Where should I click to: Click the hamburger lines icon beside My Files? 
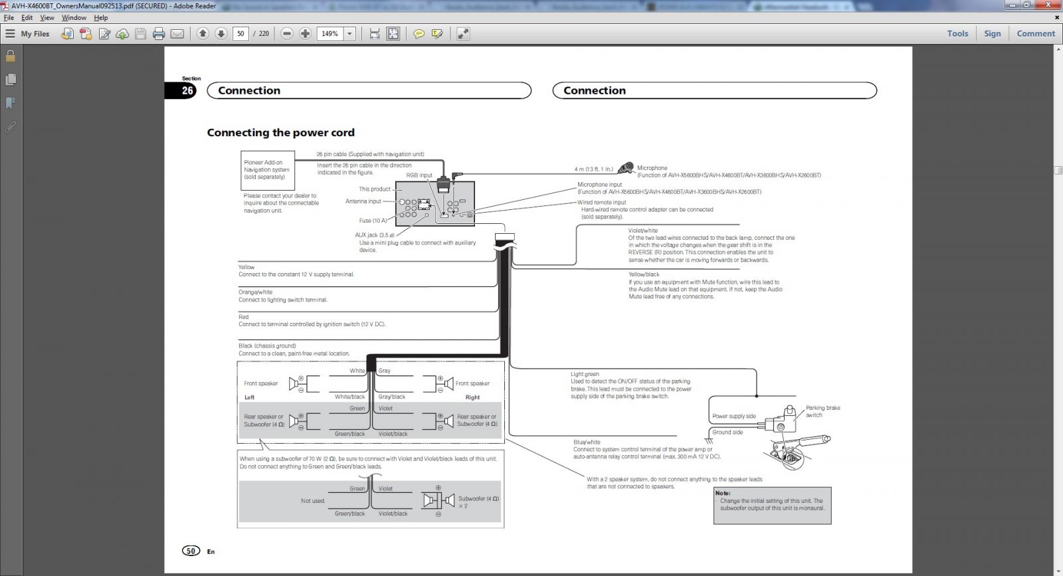pyautogui.click(x=10, y=34)
